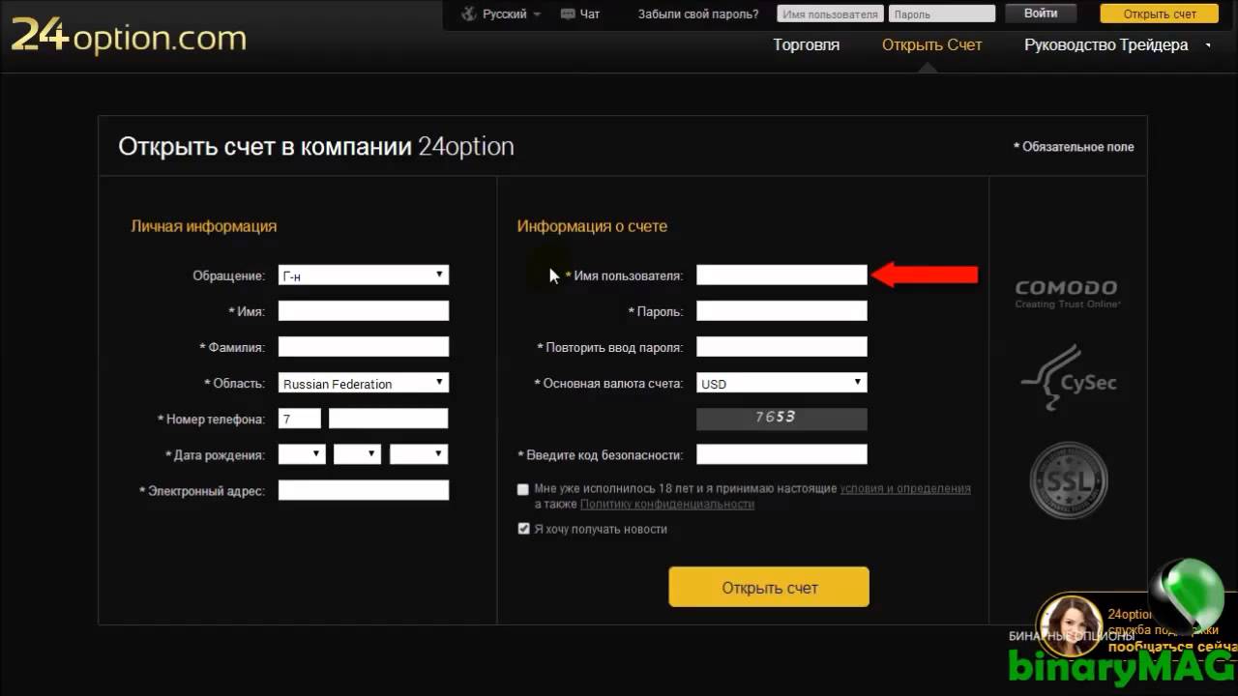This screenshot has height=696, width=1238.
Task: Click the Повторить ввод пароля field
Action: coord(781,346)
